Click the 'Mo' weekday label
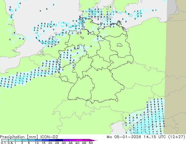Viewport: 186px width, 144px height. 109,137
